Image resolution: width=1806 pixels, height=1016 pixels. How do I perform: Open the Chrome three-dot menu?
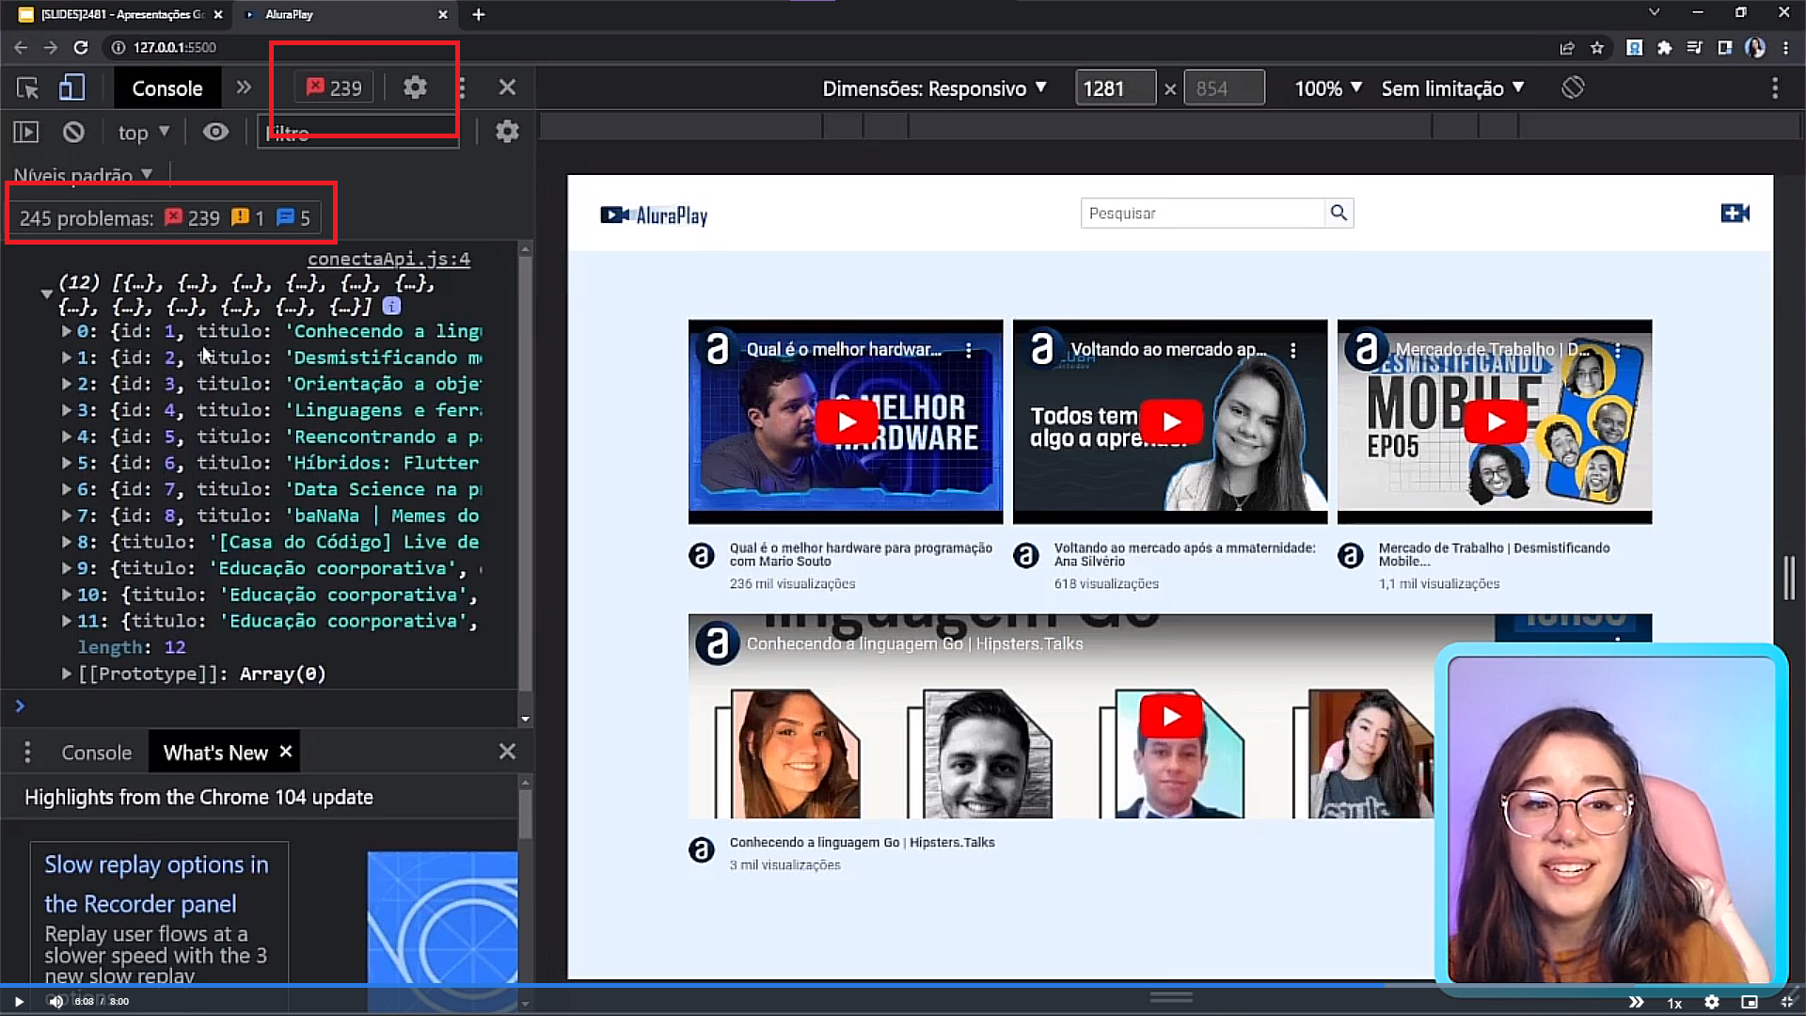point(1785,47)
